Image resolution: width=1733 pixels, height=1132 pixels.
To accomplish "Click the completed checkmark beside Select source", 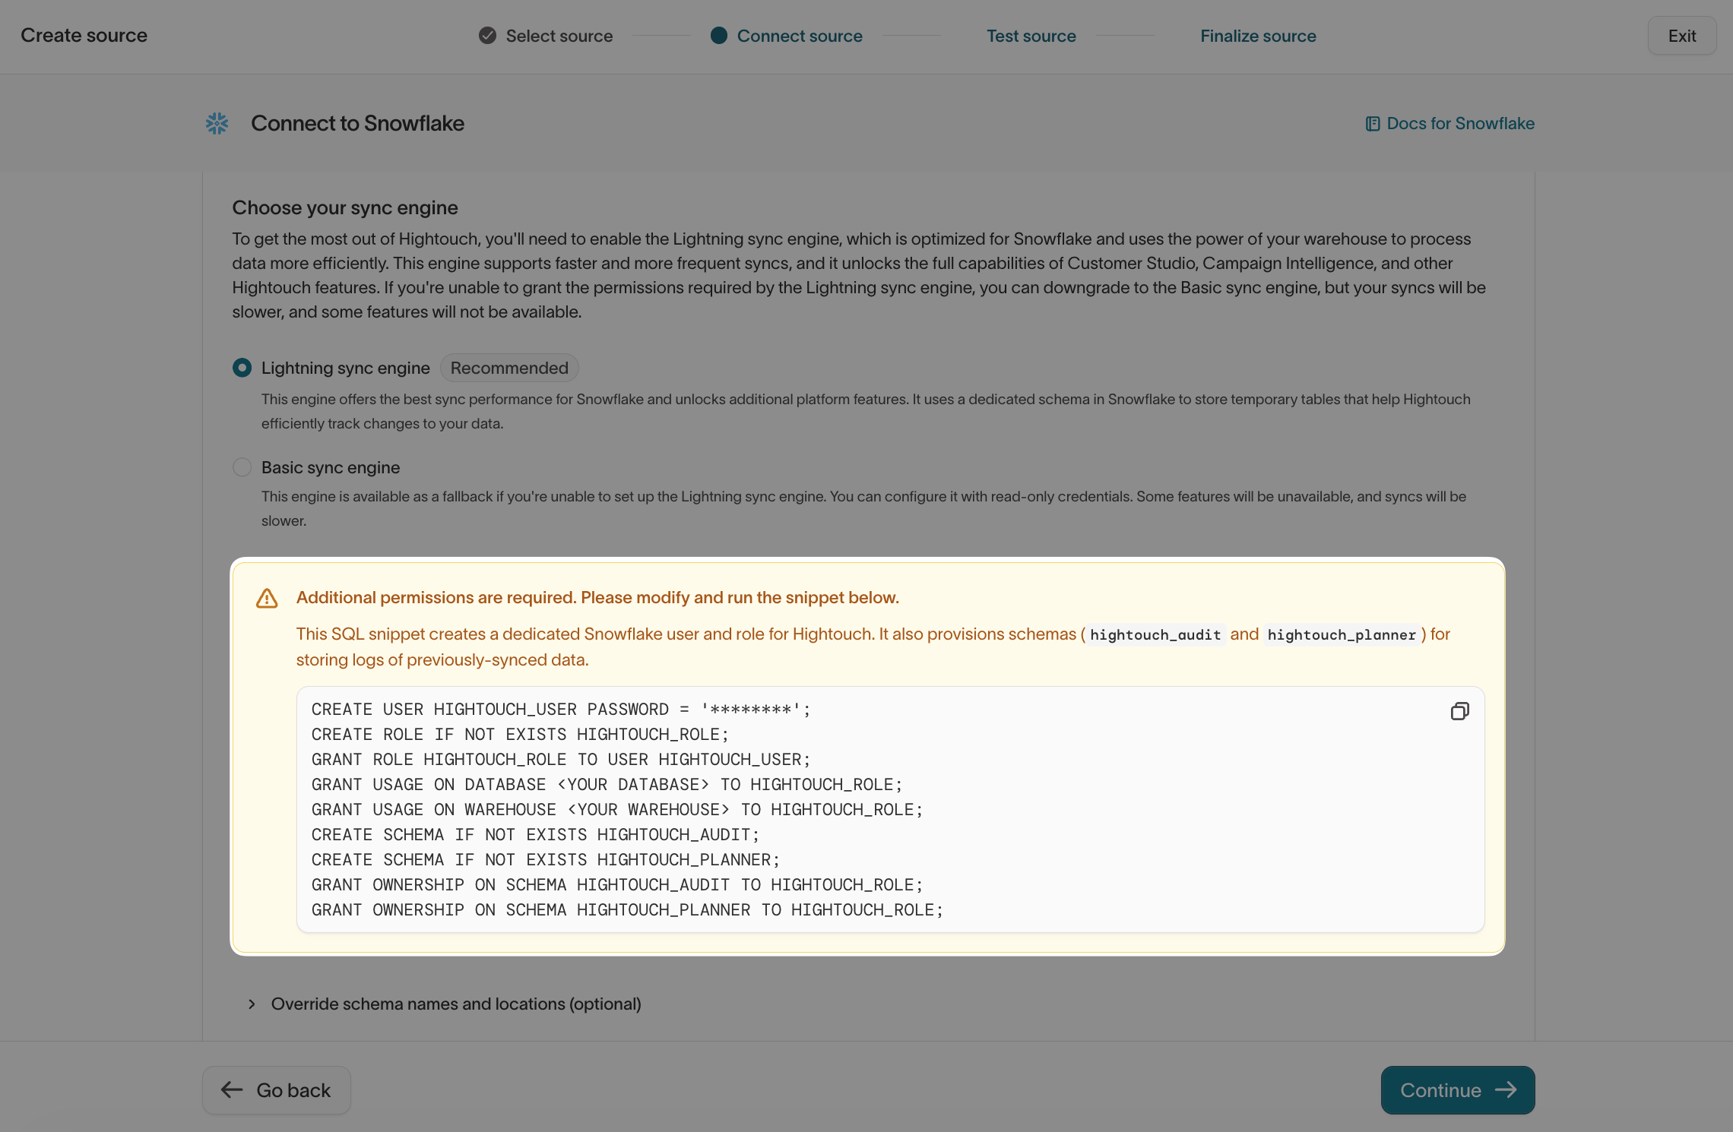I will point(487,36).
